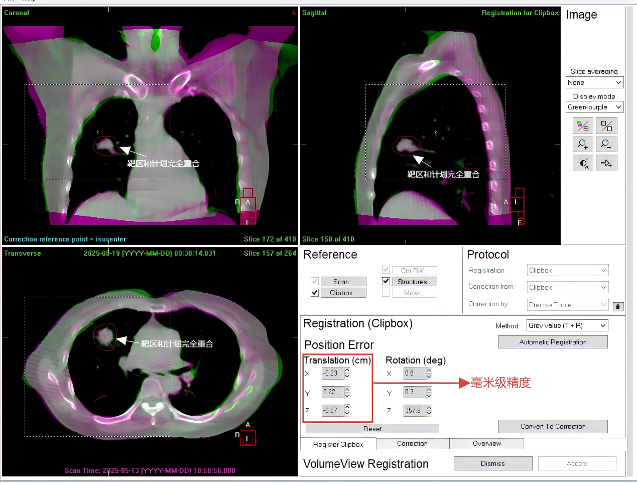Click the 'Slice 150 of 410' label
Viewport: 637px width, 483px height.
pyautogui.click(x=328, y=239)
